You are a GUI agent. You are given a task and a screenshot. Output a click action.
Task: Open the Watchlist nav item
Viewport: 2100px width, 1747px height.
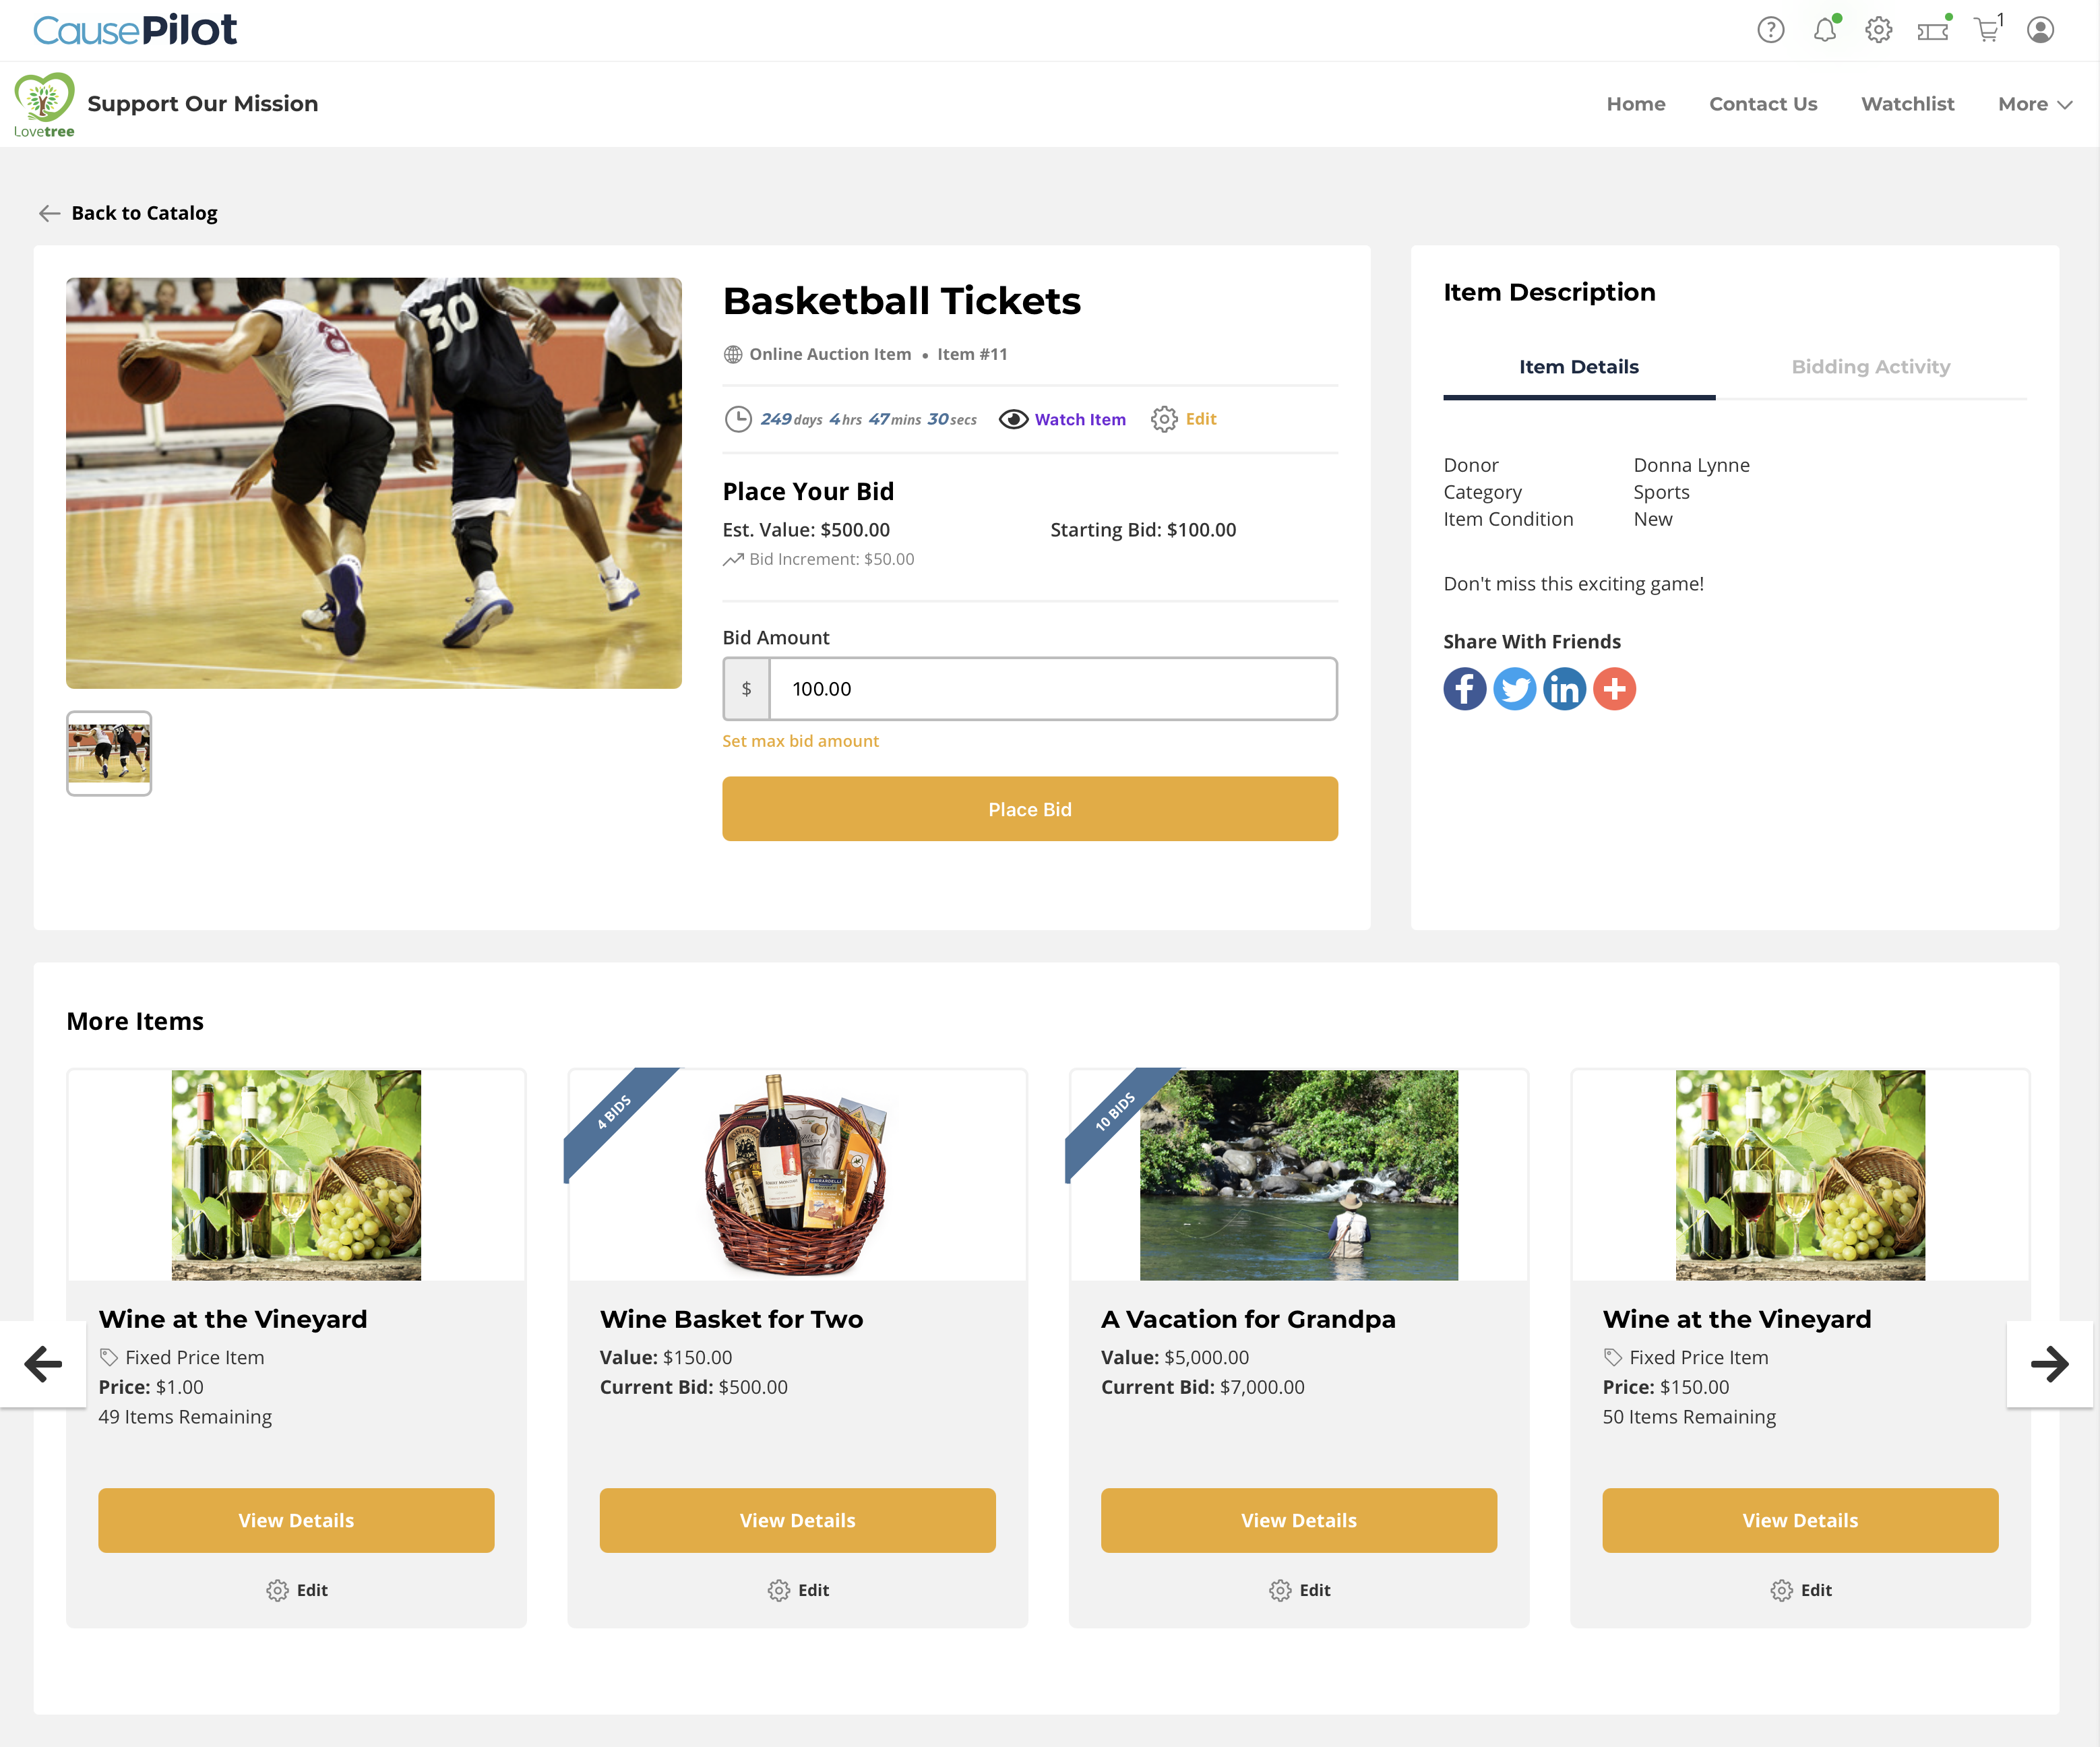[1907, 104]
